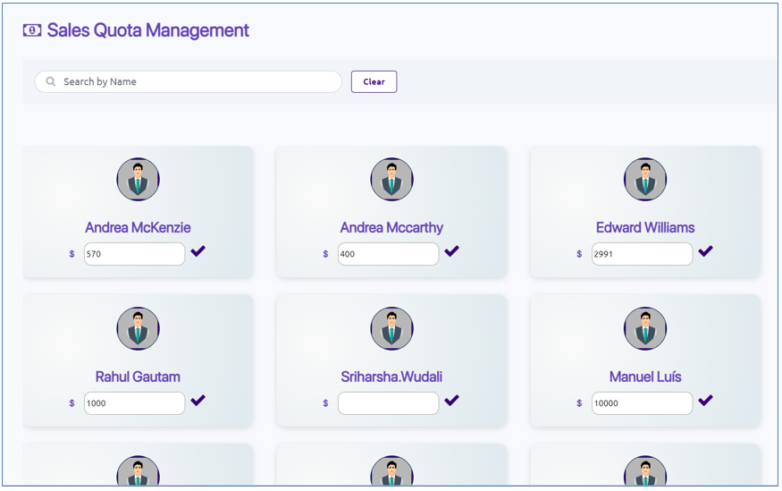Edit Manuel Luís quota field showing 10000
782x491 pixels.
point(642,403)
